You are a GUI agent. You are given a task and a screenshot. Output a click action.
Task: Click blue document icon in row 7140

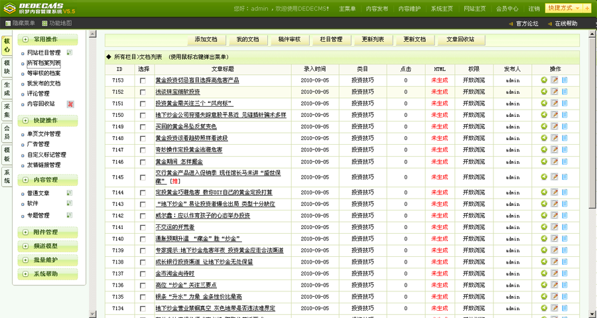(564, 239)
